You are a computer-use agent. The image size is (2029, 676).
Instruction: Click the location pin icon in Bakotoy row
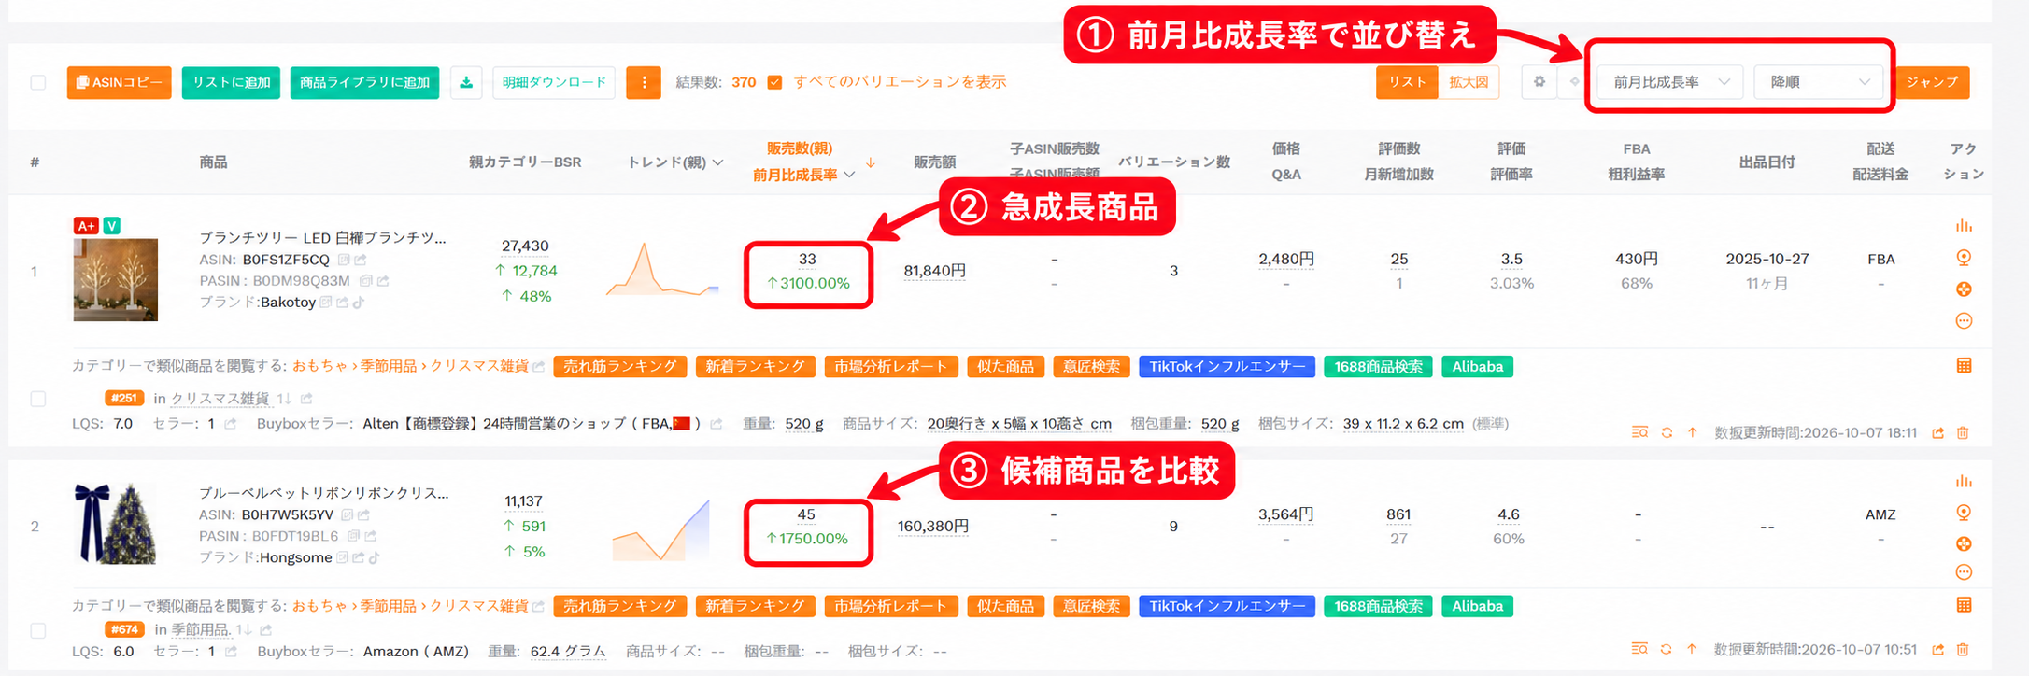(x=1964, y=258)
